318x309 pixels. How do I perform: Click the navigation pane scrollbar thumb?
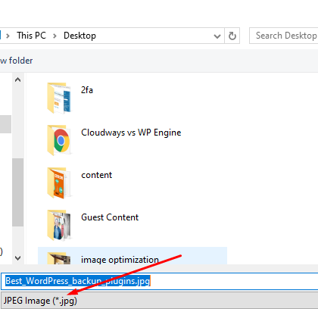point(18,192)
